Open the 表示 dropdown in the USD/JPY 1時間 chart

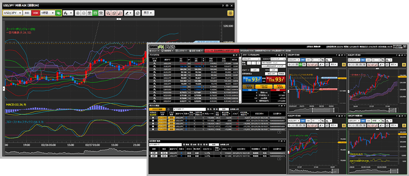[x=148, y=13]
